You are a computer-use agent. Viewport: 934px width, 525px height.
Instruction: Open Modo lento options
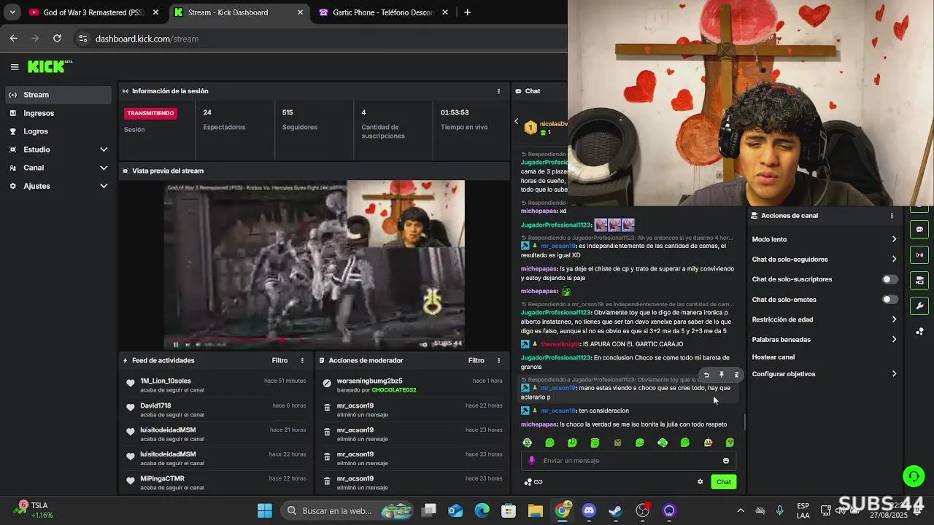click(824, 239)
